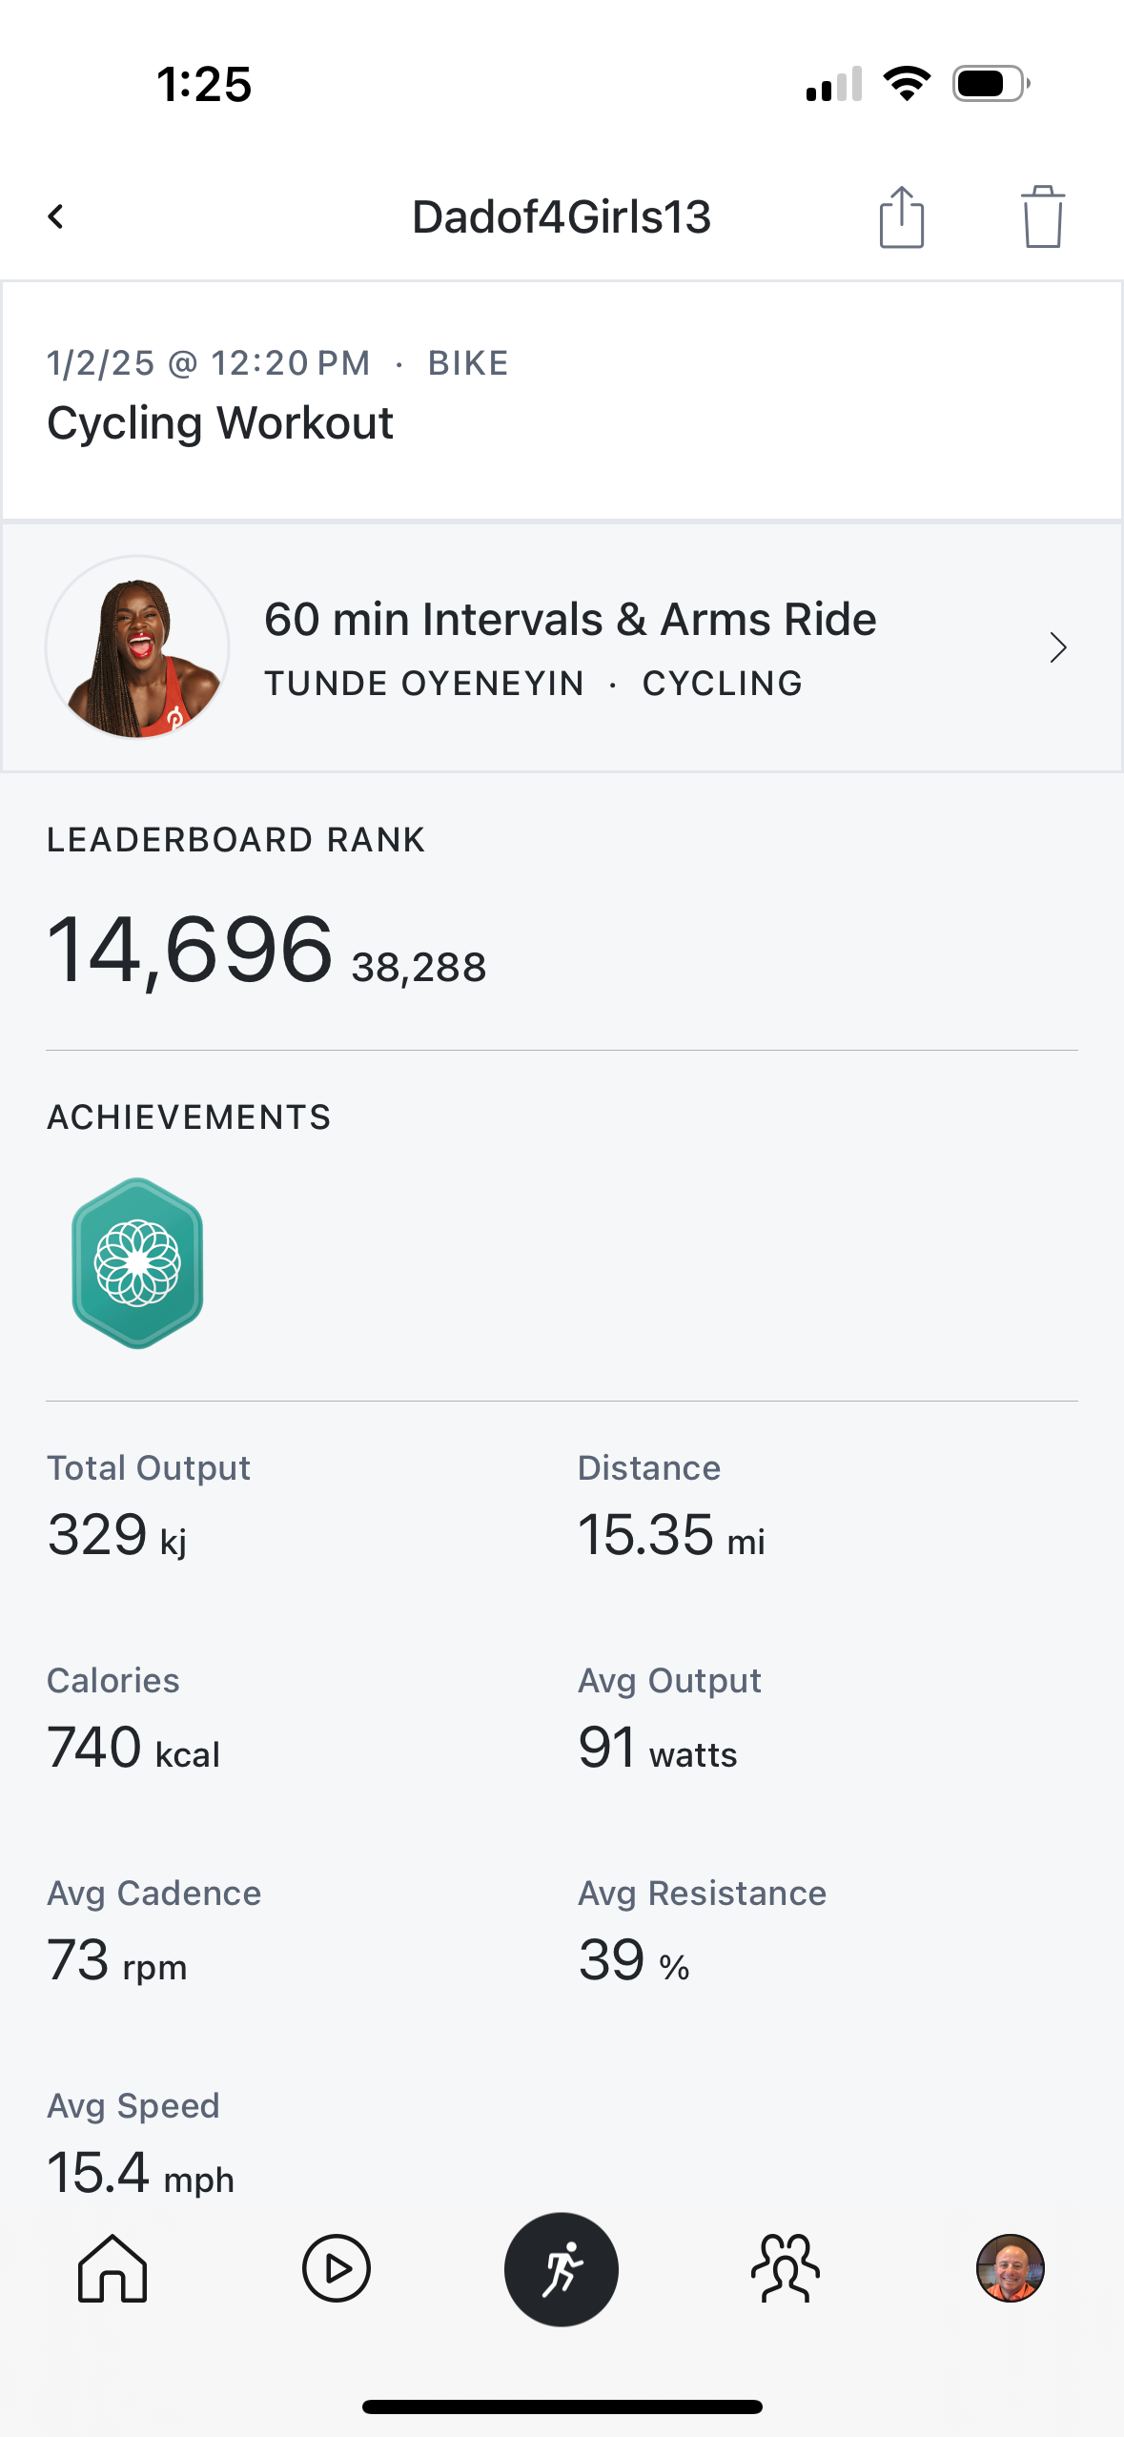Tap the back arrow icon
Screen dimensions: 1124x2437
pos(56,216)
